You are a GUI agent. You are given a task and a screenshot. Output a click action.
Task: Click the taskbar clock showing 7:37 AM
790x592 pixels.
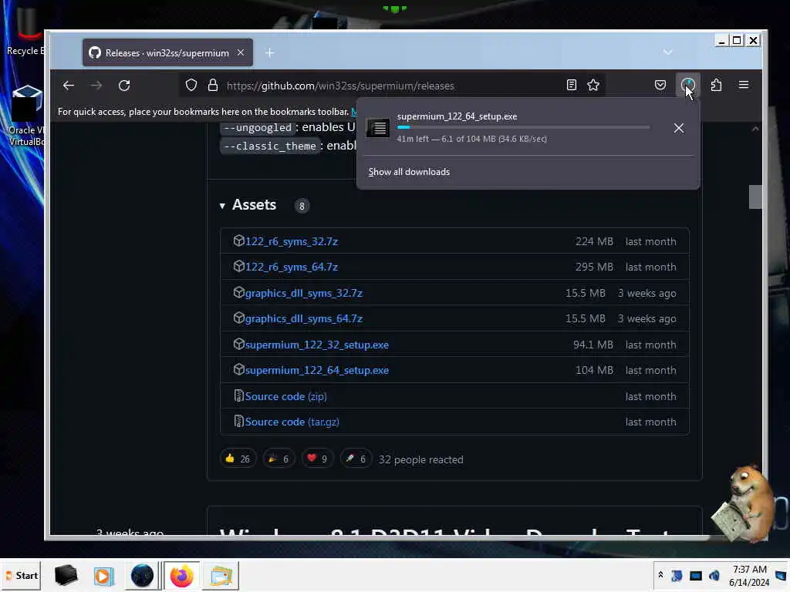coord(749,576)
